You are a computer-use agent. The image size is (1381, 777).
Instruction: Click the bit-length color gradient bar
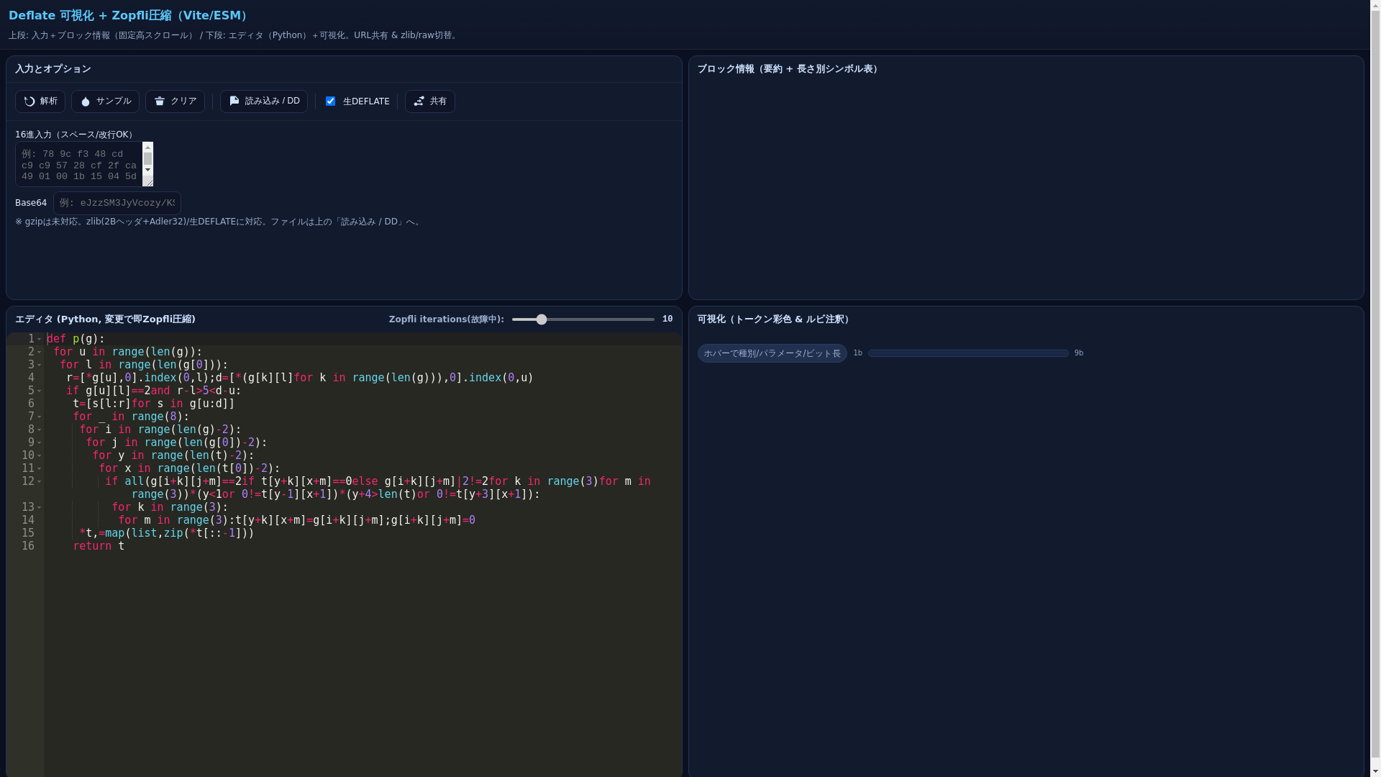point(968,353)
